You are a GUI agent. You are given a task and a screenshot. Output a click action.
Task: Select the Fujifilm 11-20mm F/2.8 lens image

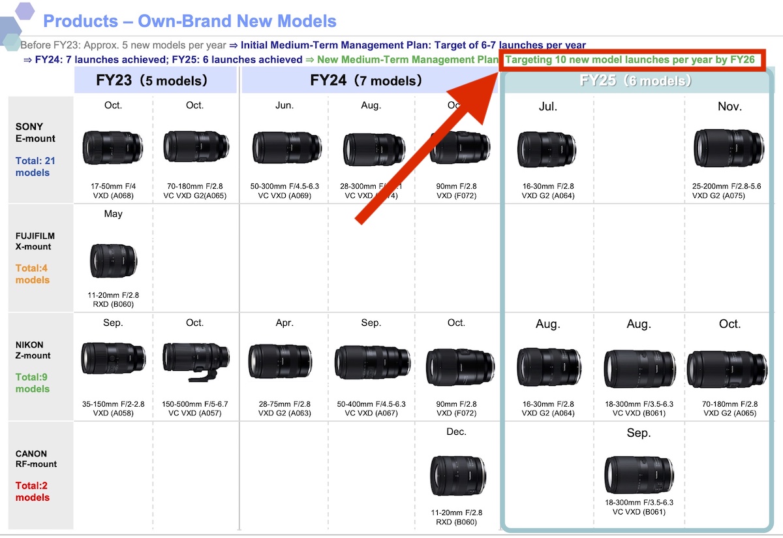tap(114, 259)
